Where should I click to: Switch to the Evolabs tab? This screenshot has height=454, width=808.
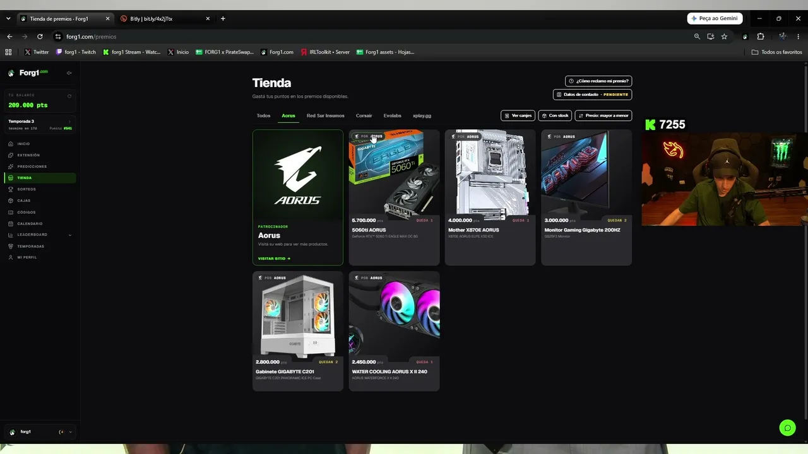click(x=393, y=116)
